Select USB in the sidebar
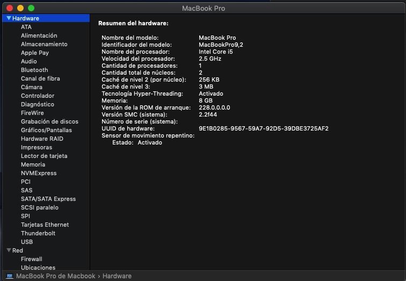 click(x=27, y=242)
